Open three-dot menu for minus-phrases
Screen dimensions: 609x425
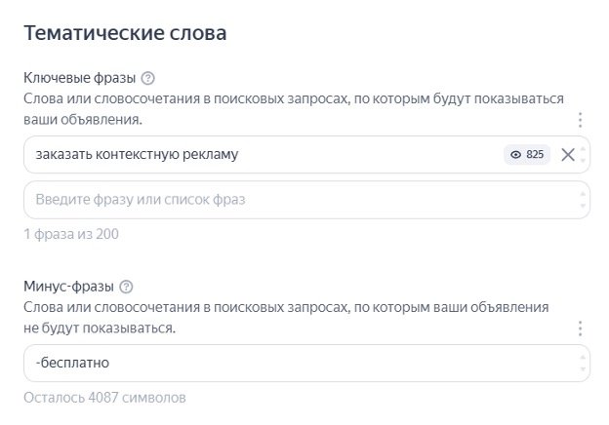[580, 328]
